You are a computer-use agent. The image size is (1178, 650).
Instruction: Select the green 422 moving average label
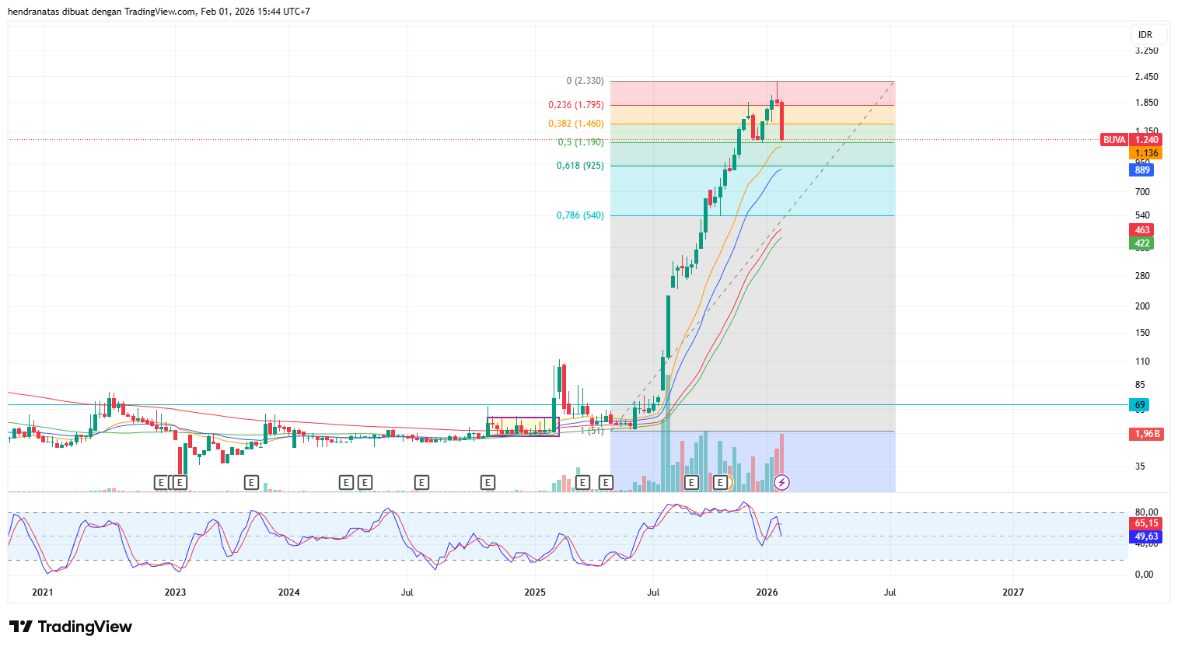point(1141,243)
